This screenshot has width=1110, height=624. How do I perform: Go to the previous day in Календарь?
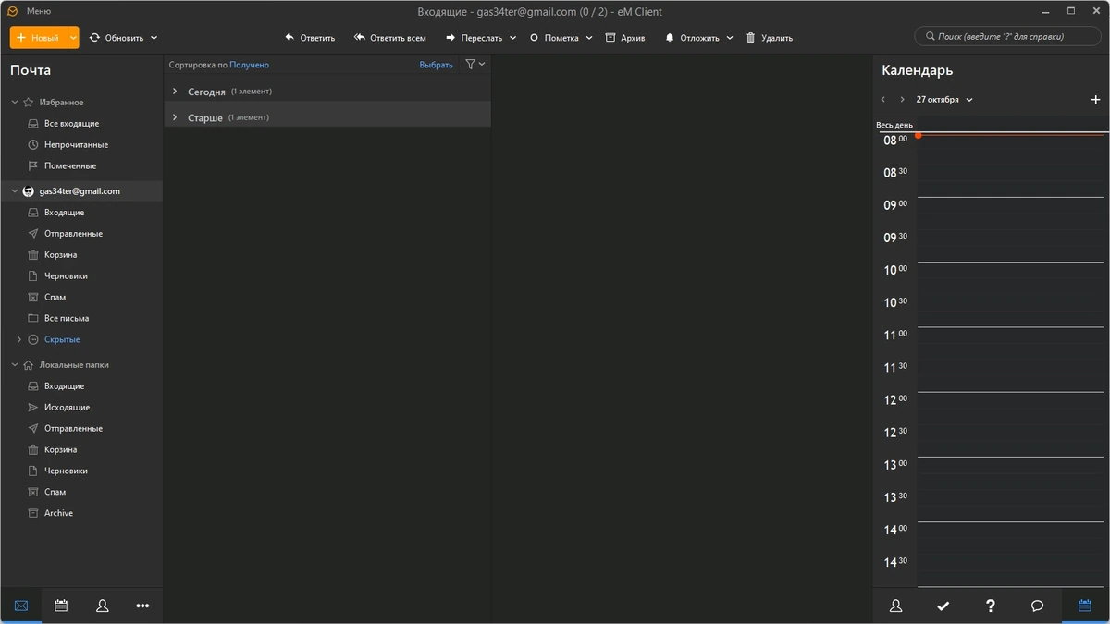point(883,100)
